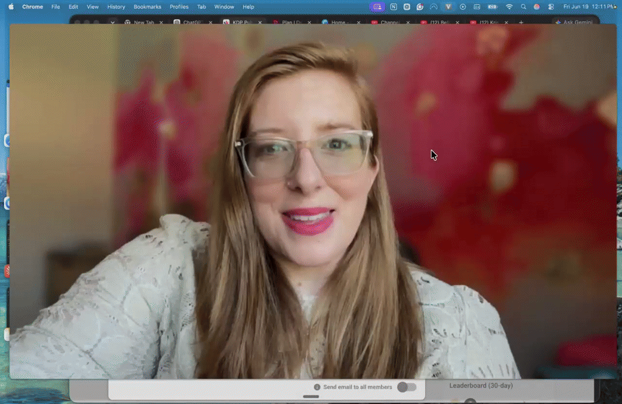Close the Channel YouTube tab
This screenshot has width=622, height=404.
click(x=408, y=22)
